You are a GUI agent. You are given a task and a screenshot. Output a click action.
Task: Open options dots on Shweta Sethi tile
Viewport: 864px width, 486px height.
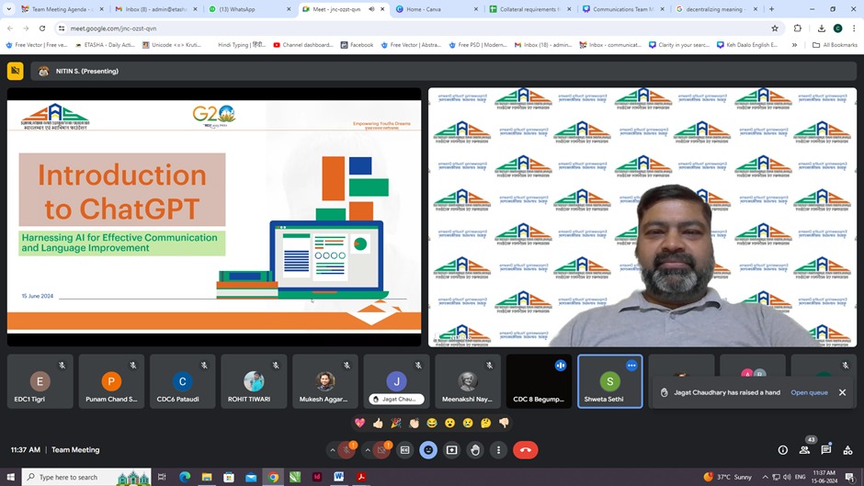pos(631,366)
